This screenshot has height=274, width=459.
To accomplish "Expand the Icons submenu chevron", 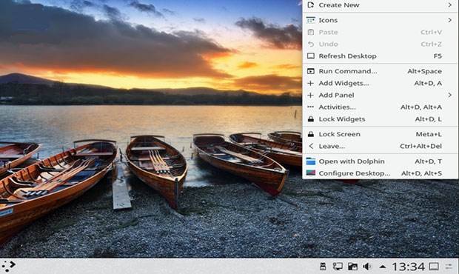I will click(449, 20).
